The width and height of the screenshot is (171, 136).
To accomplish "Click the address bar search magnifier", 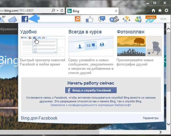I will pyautogui.click(x=53, y=10).
